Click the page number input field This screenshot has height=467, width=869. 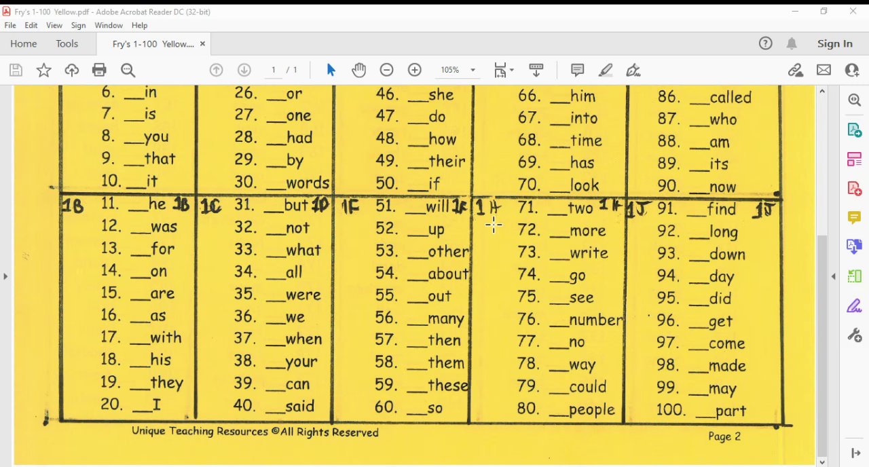coord(274,70)
